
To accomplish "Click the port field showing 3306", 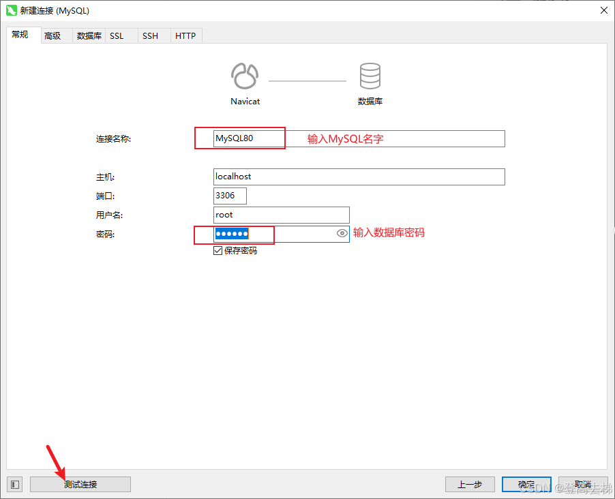I will [x=230, y=196].
